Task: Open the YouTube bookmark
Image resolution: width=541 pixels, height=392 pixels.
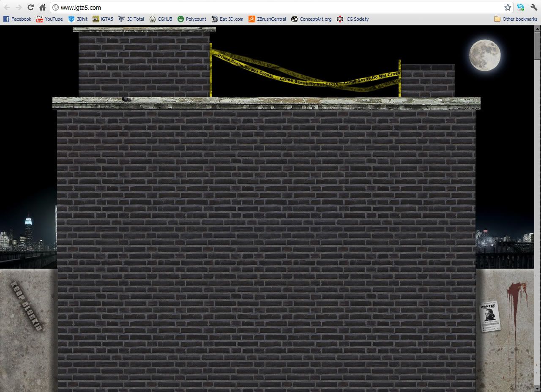Action: pos(49,19)
